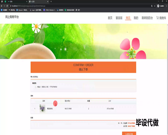168x135 pixels.
Task: Click the translate page icon
Action: coord(152,6)
